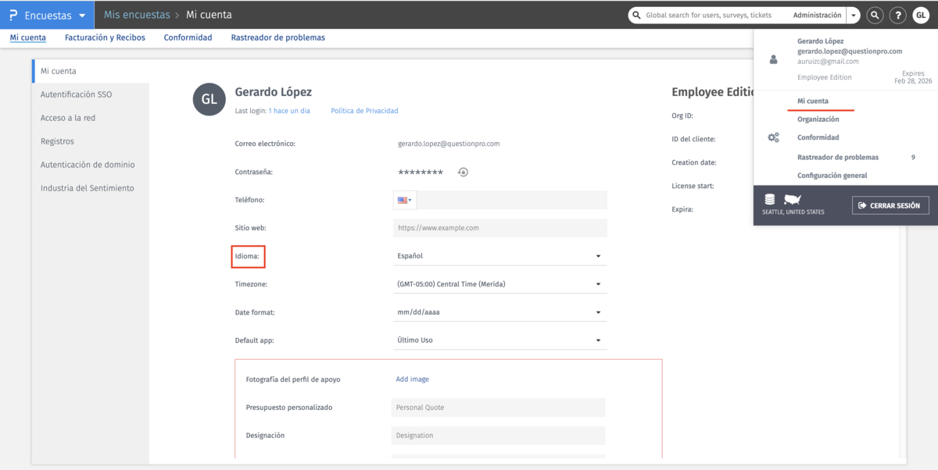Switch to Facturación y Recibos tab

[x=105, y=37]
